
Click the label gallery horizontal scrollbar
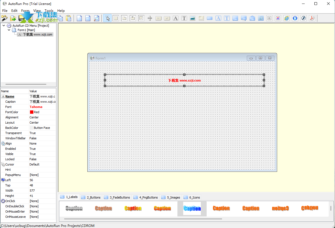pos(143,219)
